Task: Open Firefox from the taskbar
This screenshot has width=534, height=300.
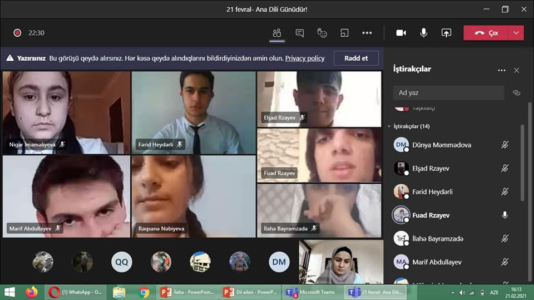Action: (31, 292)
